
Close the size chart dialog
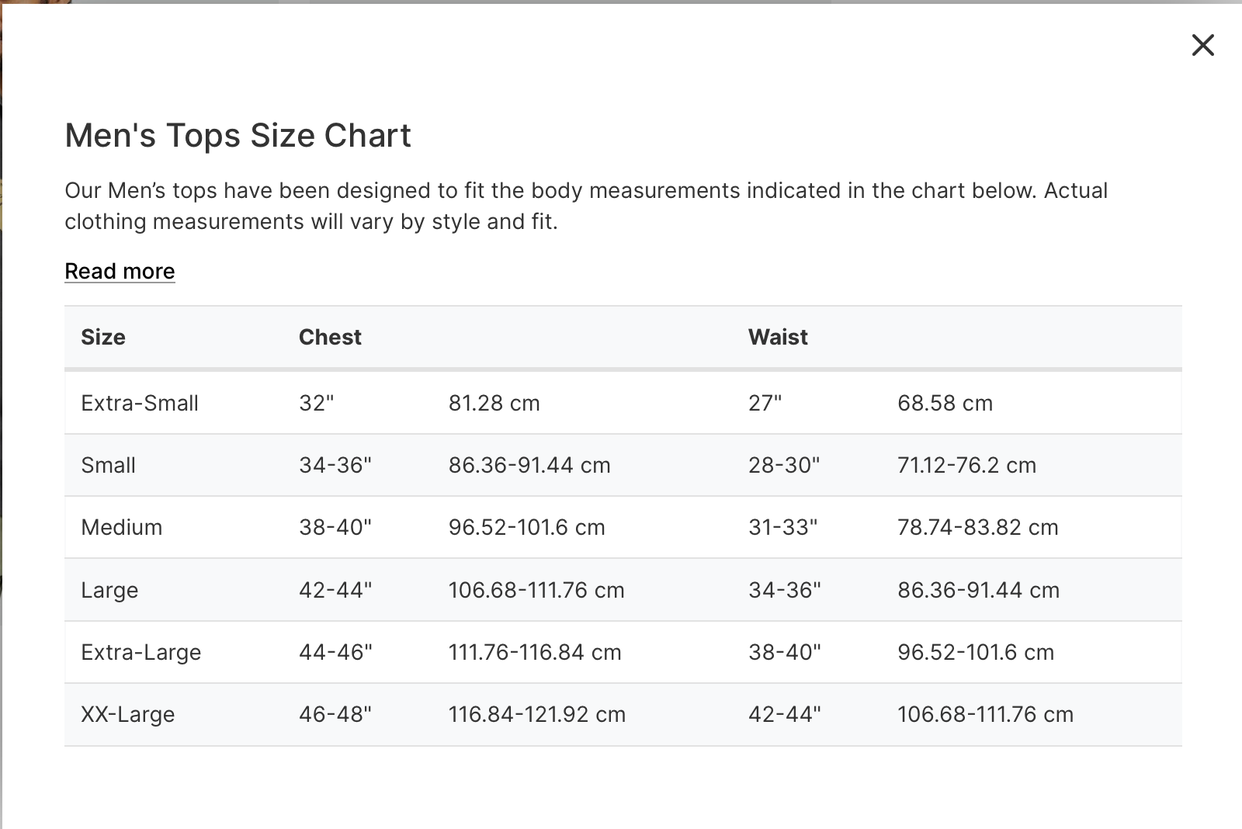click(1202, 45)
